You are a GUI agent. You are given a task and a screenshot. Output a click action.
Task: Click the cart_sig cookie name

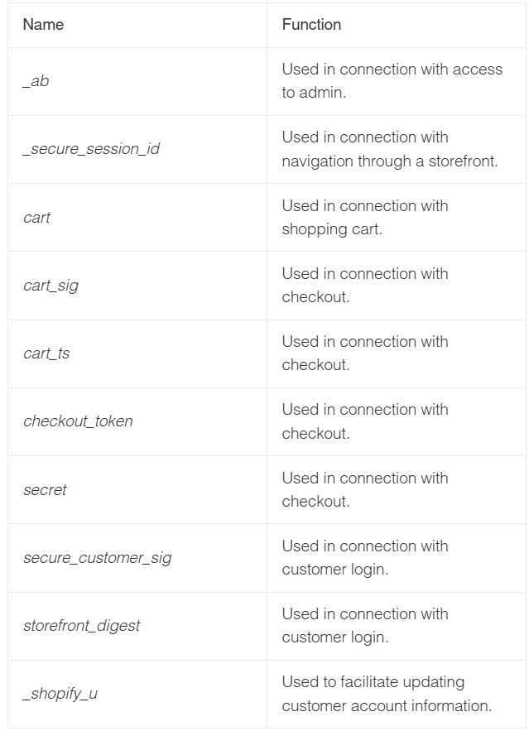click(x=50, y=286)
